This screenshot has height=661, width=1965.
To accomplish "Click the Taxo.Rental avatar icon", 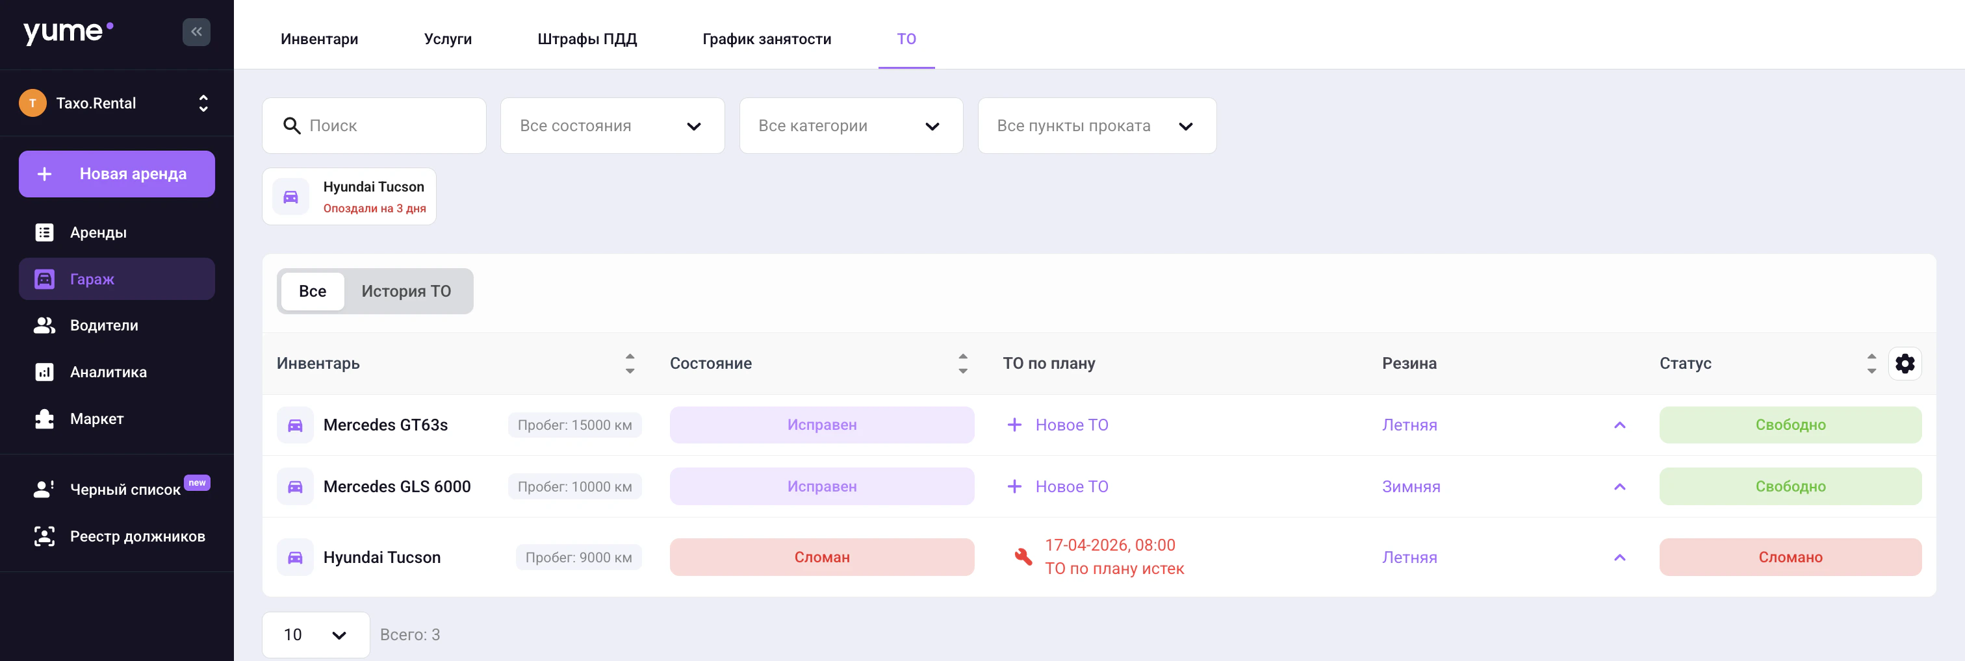I will (x=32, y=103).
